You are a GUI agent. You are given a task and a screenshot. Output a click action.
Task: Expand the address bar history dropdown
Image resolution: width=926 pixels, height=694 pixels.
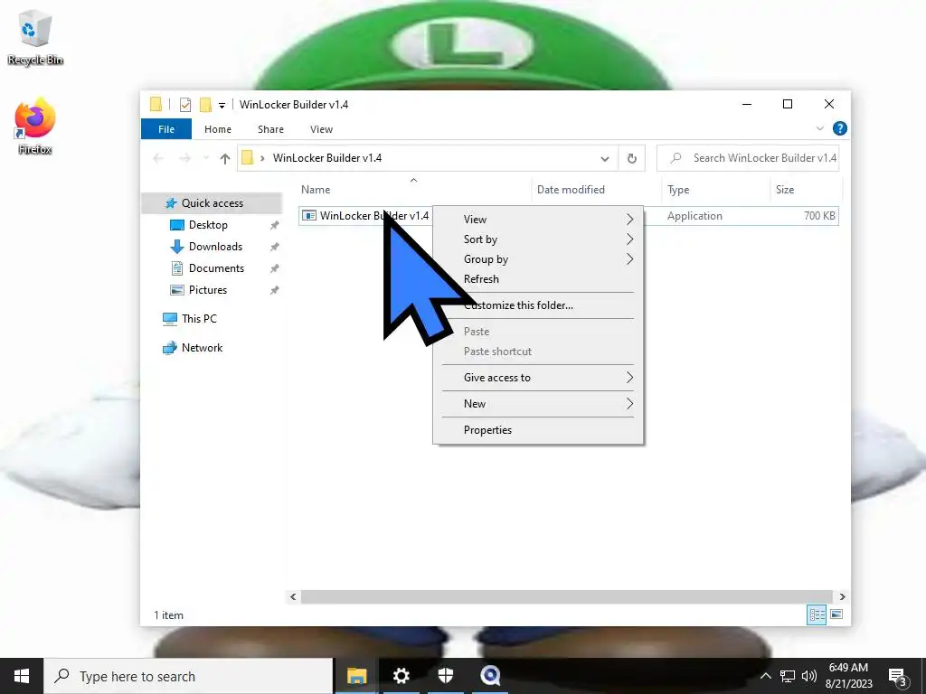pyautogui.click(x=605, y=158)
